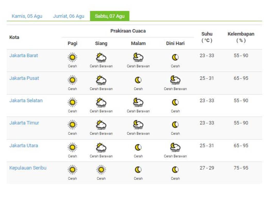This screenshot has height=198, width=264.
Task: Click Kepulauan Seribu Siang sunny icon
Action: 101,170
